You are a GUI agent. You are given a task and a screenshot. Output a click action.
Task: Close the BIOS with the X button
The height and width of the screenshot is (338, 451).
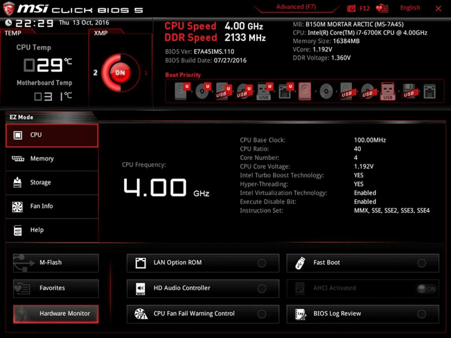click(x=438, y=9)
